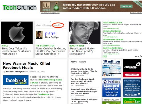Open 'Nancy Pelosi RickRolls YouTube Viewers' story
This screenshot has height=104, width=142.
coord(83,81)
